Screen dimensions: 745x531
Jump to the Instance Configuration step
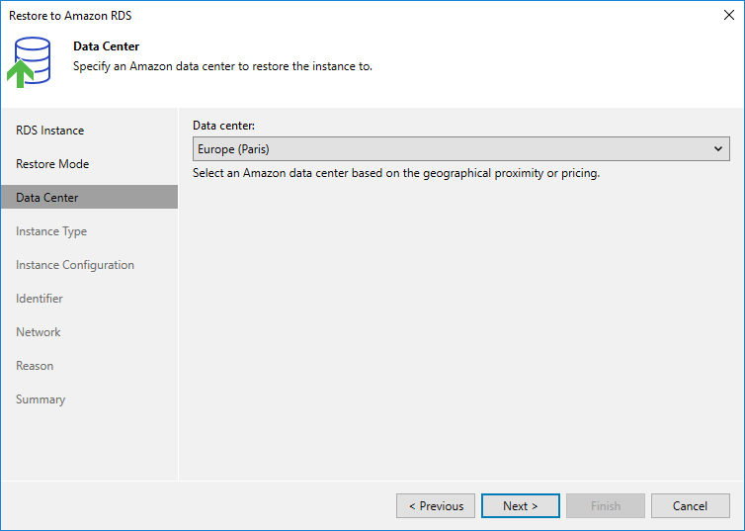click(x=75, y=265)
